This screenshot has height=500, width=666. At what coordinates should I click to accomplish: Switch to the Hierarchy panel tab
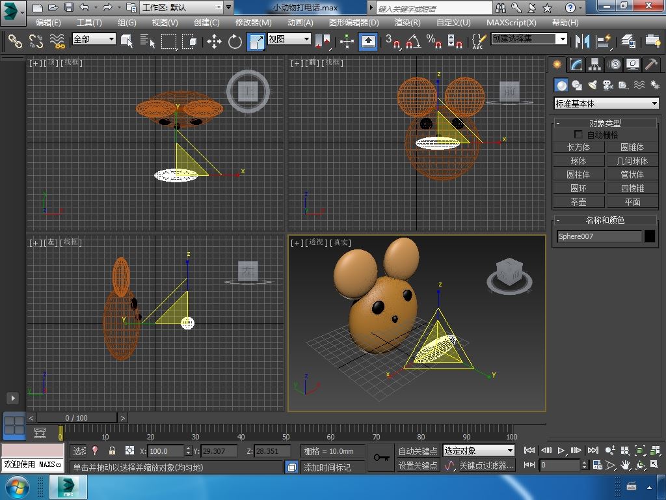[x=594, y=64]
